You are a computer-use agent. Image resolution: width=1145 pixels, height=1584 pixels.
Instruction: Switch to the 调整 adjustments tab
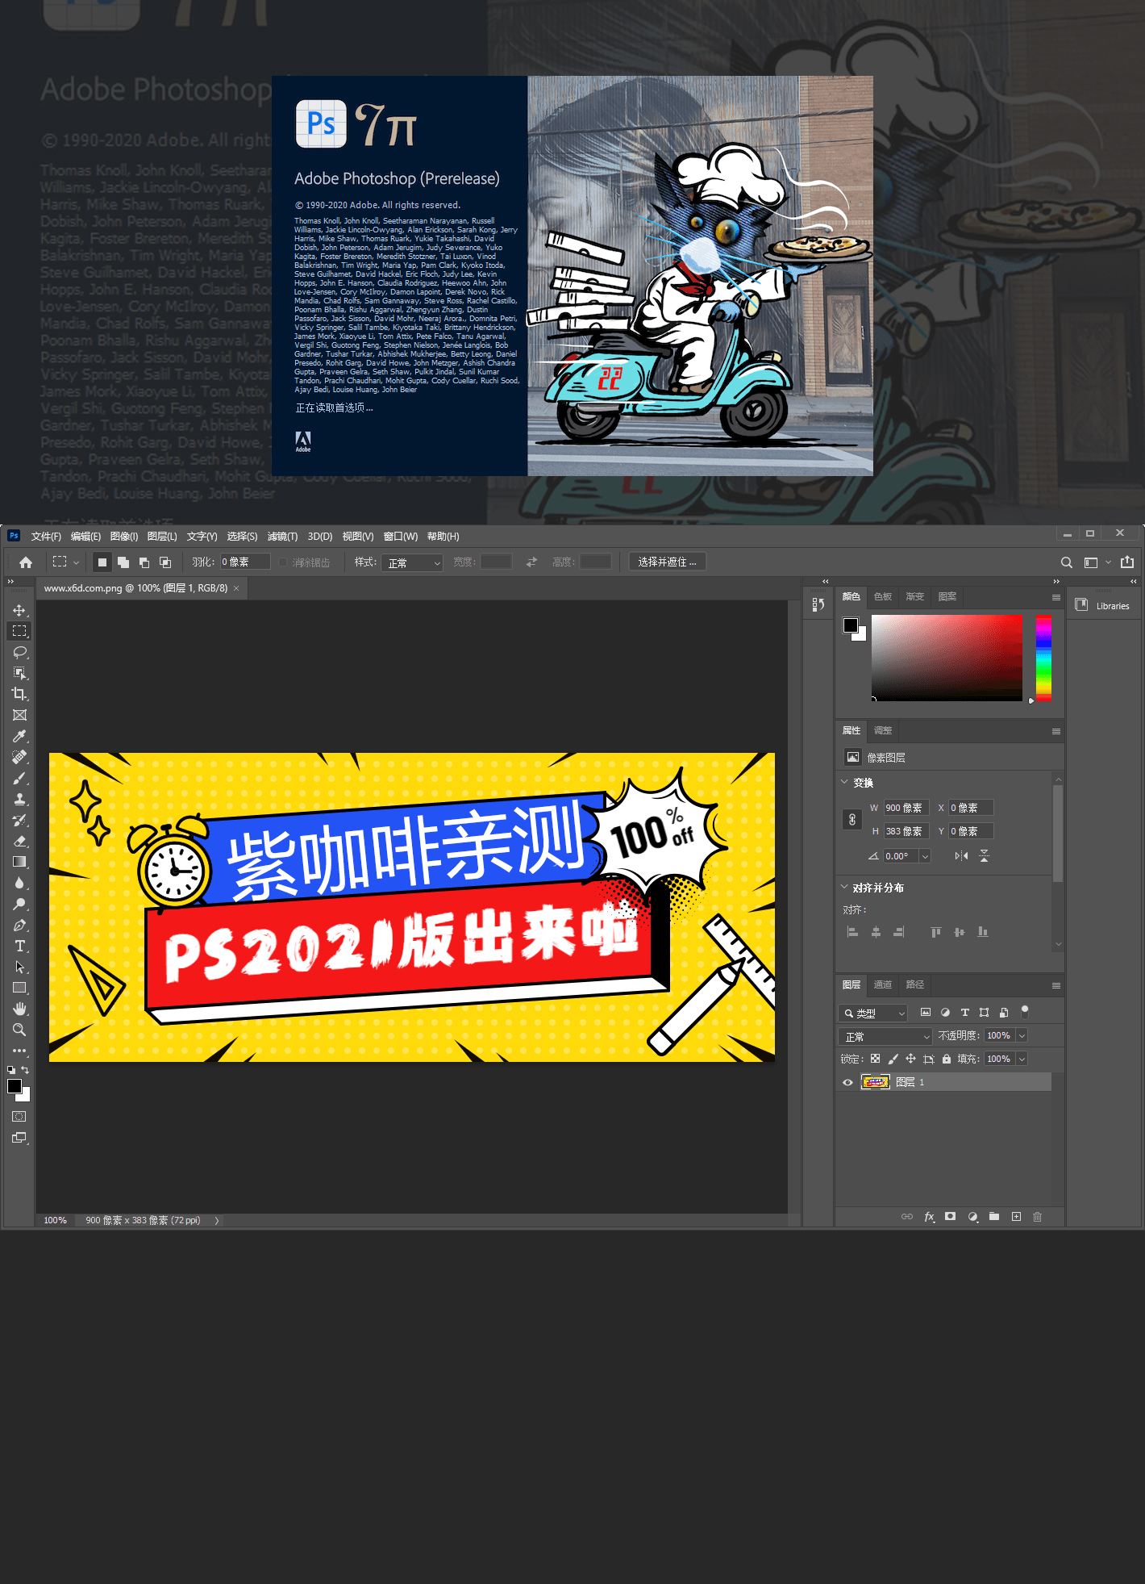pos(883,730)
